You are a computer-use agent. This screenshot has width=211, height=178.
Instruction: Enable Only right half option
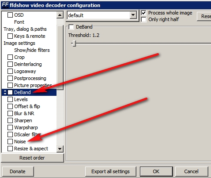click(x=143, y=19)
